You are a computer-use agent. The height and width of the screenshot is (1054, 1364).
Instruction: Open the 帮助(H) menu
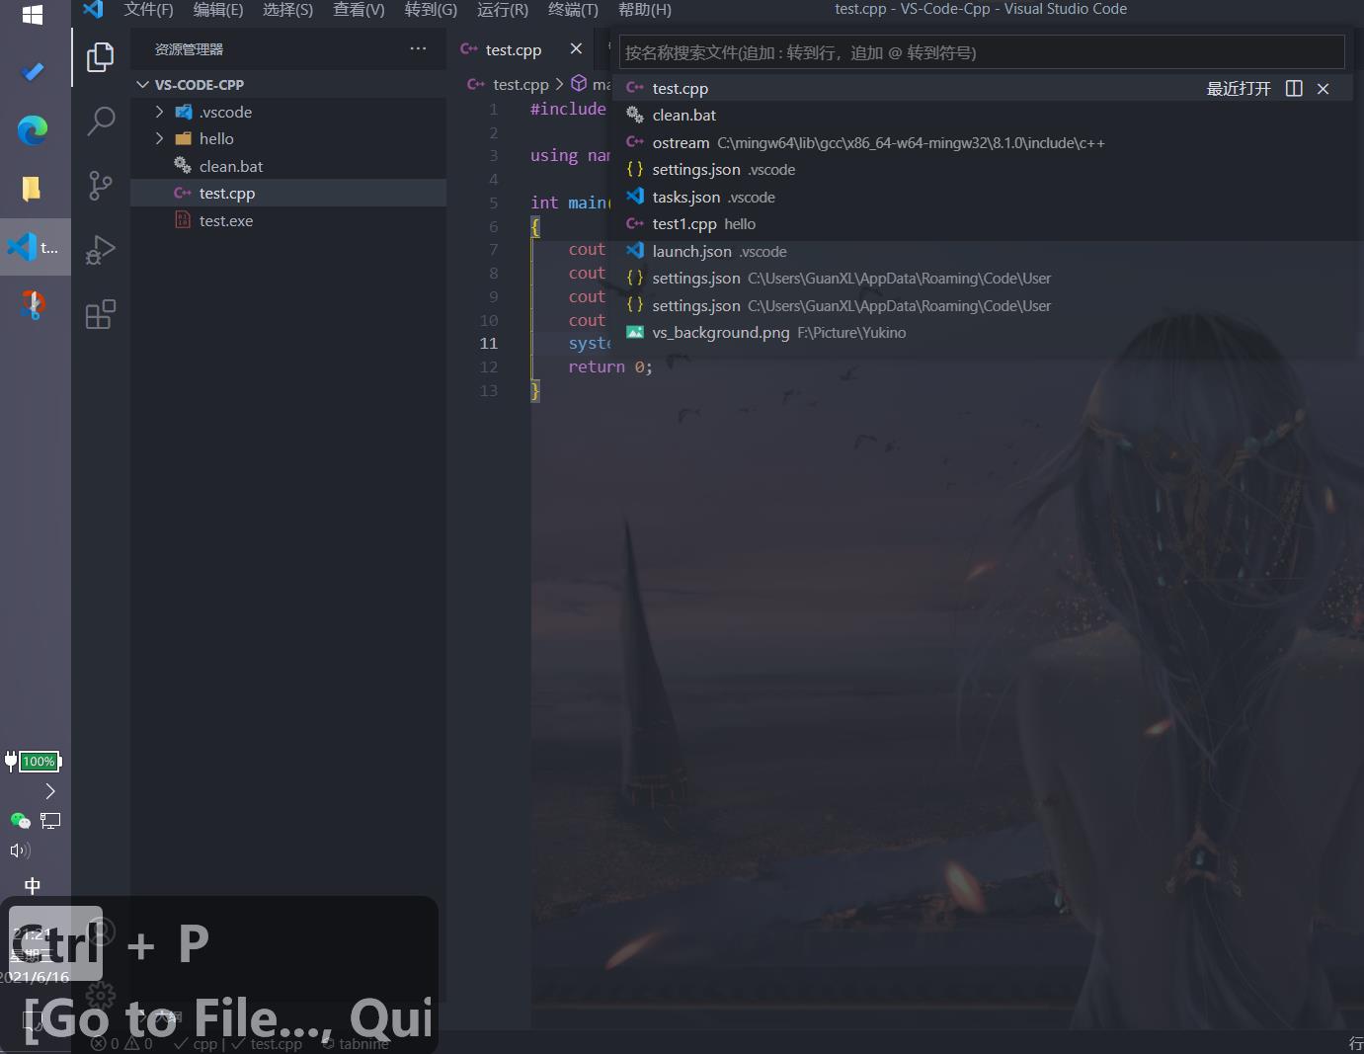[x=644, y=10]
